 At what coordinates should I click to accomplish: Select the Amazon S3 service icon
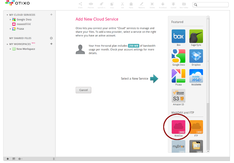pos(178,96)
